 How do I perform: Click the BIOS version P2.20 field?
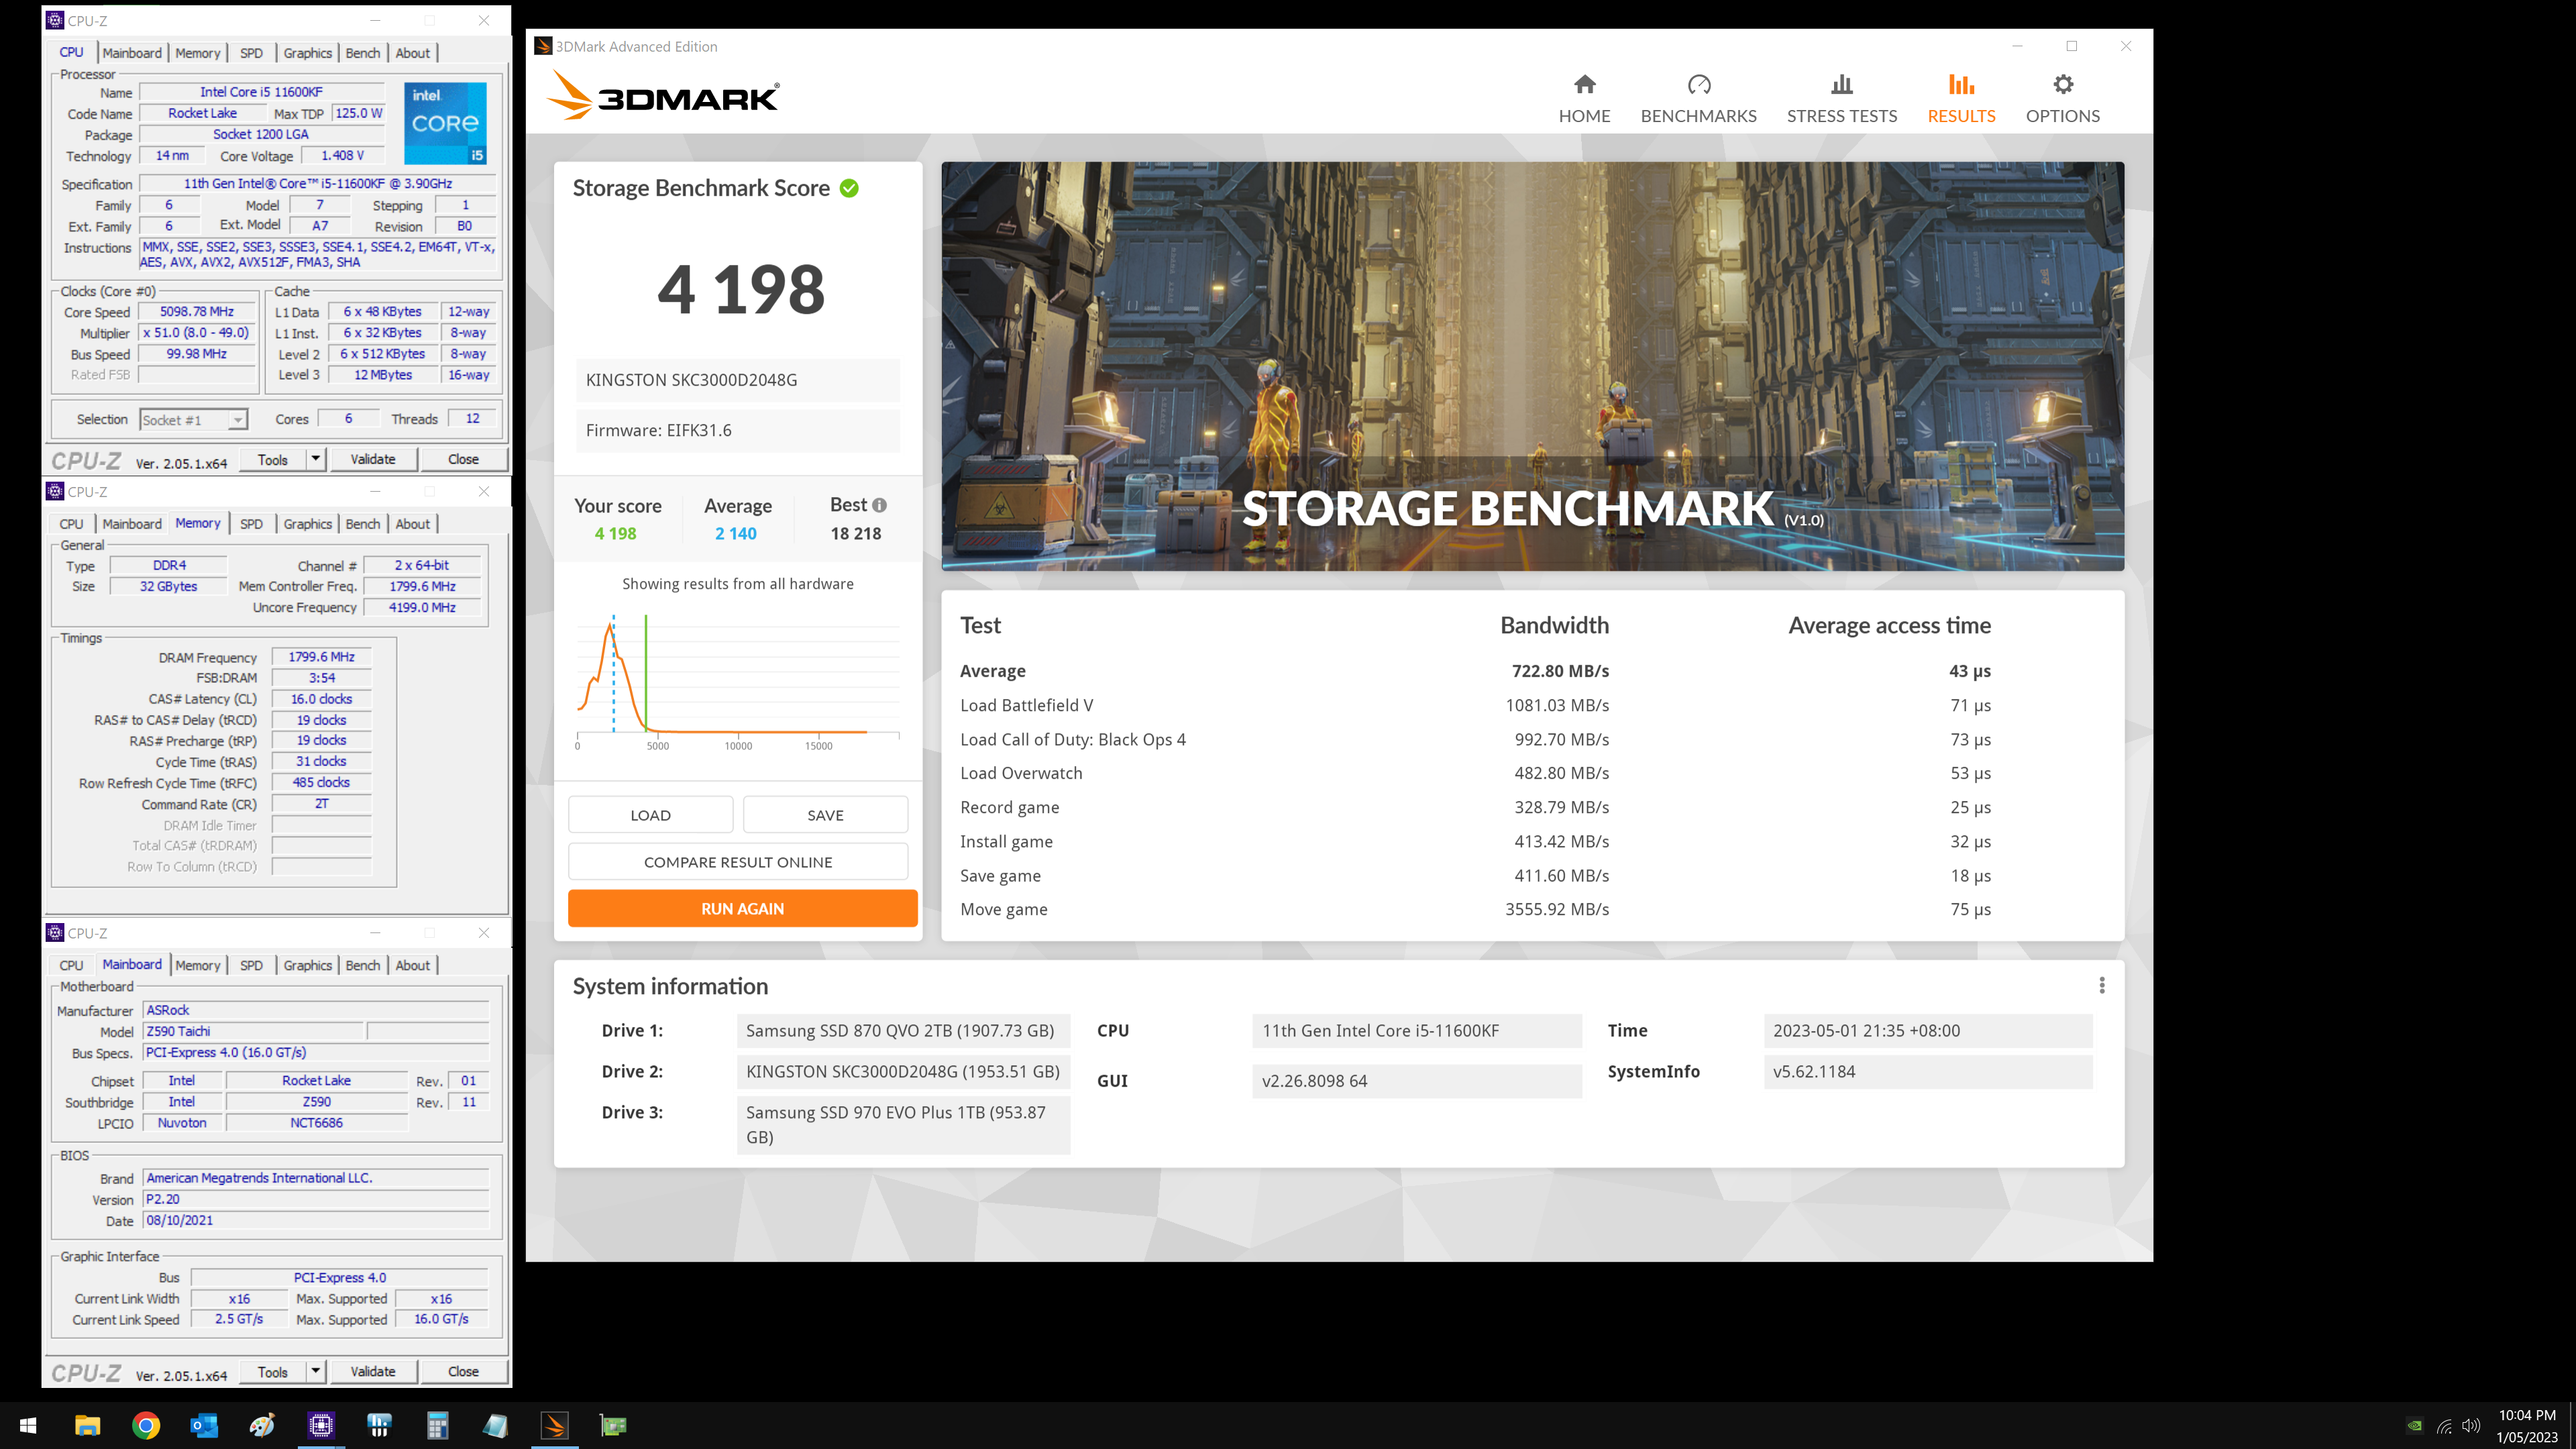pos(316,1199)
